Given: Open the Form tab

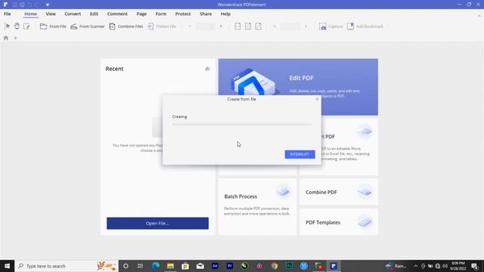Looking at the screenshot, I should pos(161,14).
